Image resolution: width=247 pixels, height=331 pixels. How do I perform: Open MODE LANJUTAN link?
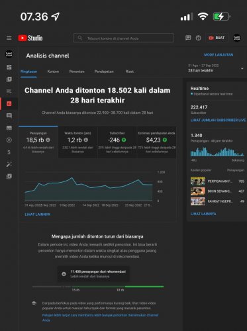[x=219, y=55]
